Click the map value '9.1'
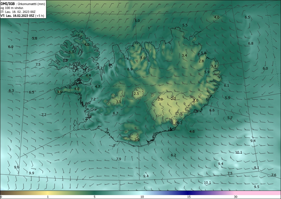The image size is (281, 199). click(x=257, y=168)
